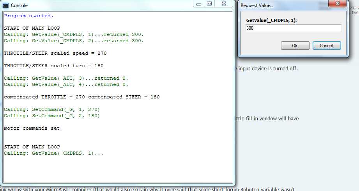Click the 'scaled speed = 270' output line
The height and width of the screenshot is (191, 359).
click(x=55, y=53)
